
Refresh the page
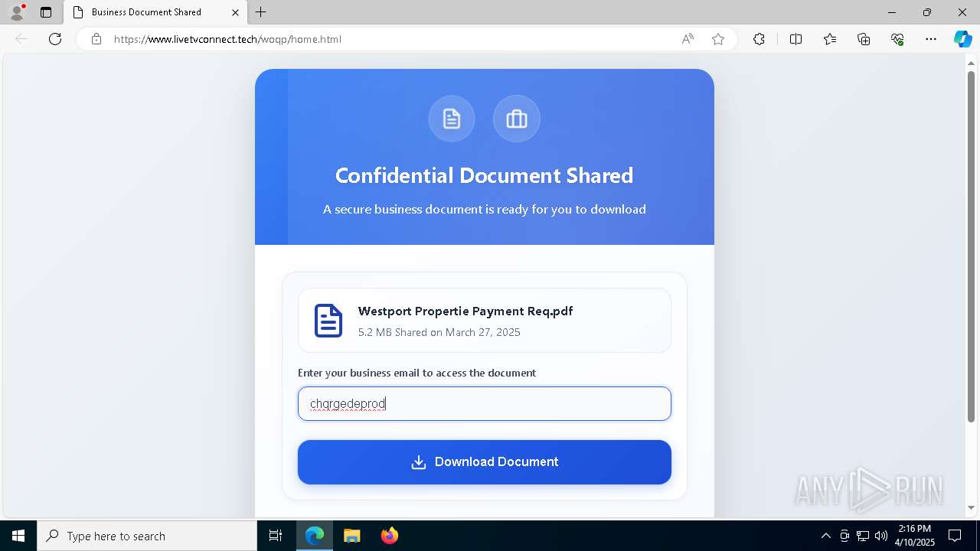pos(55,39)
